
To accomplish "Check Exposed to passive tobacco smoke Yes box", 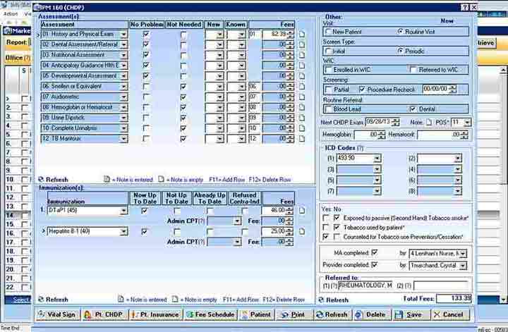I will pos(326,218).
